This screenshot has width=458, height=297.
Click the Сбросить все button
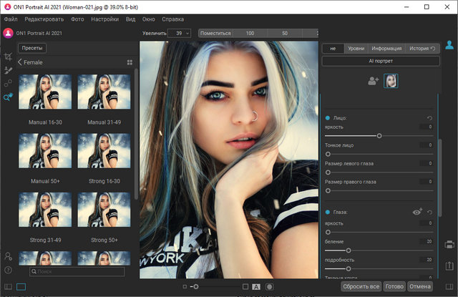tap(361, 286)
